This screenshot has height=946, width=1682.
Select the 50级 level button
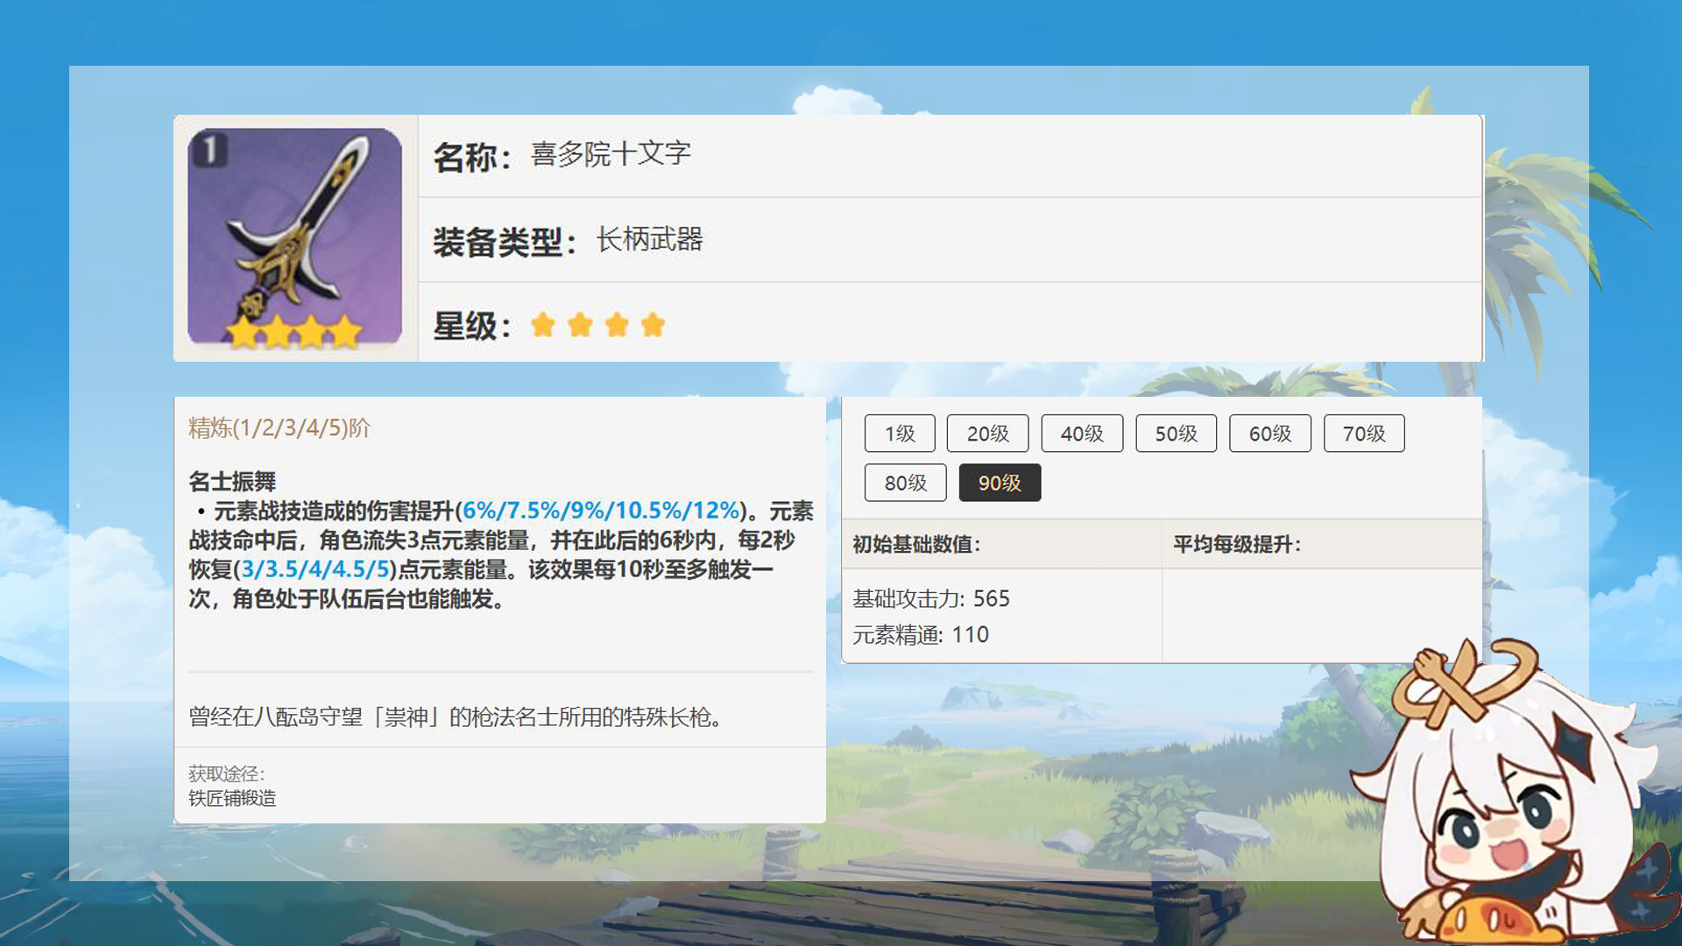pos(1176,434)
